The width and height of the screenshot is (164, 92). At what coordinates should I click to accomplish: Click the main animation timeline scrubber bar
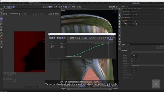[89, 88]
